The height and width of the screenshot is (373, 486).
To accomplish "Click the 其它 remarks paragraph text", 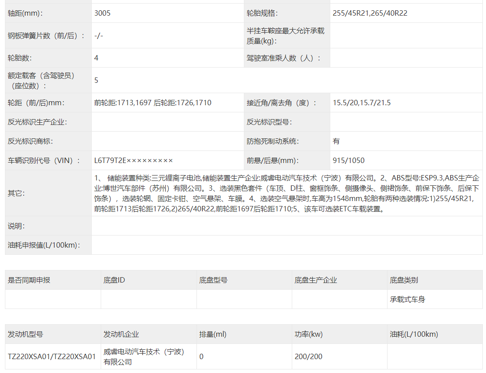I will click(286, 193).
